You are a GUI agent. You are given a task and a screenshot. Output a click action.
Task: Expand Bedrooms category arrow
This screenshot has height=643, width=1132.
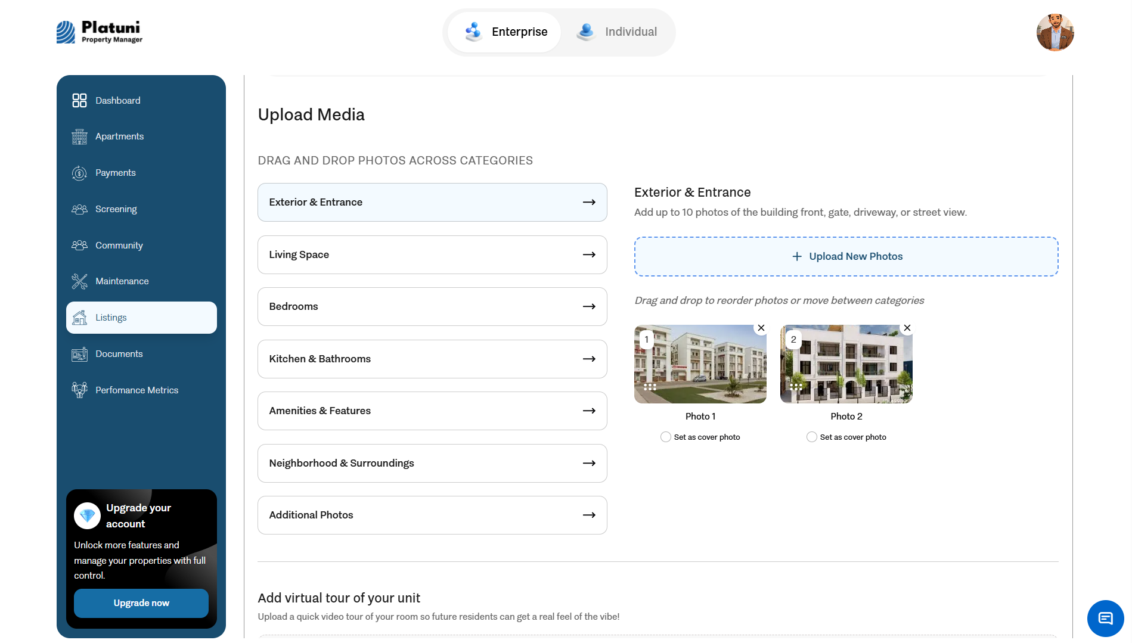pos(589,306)
